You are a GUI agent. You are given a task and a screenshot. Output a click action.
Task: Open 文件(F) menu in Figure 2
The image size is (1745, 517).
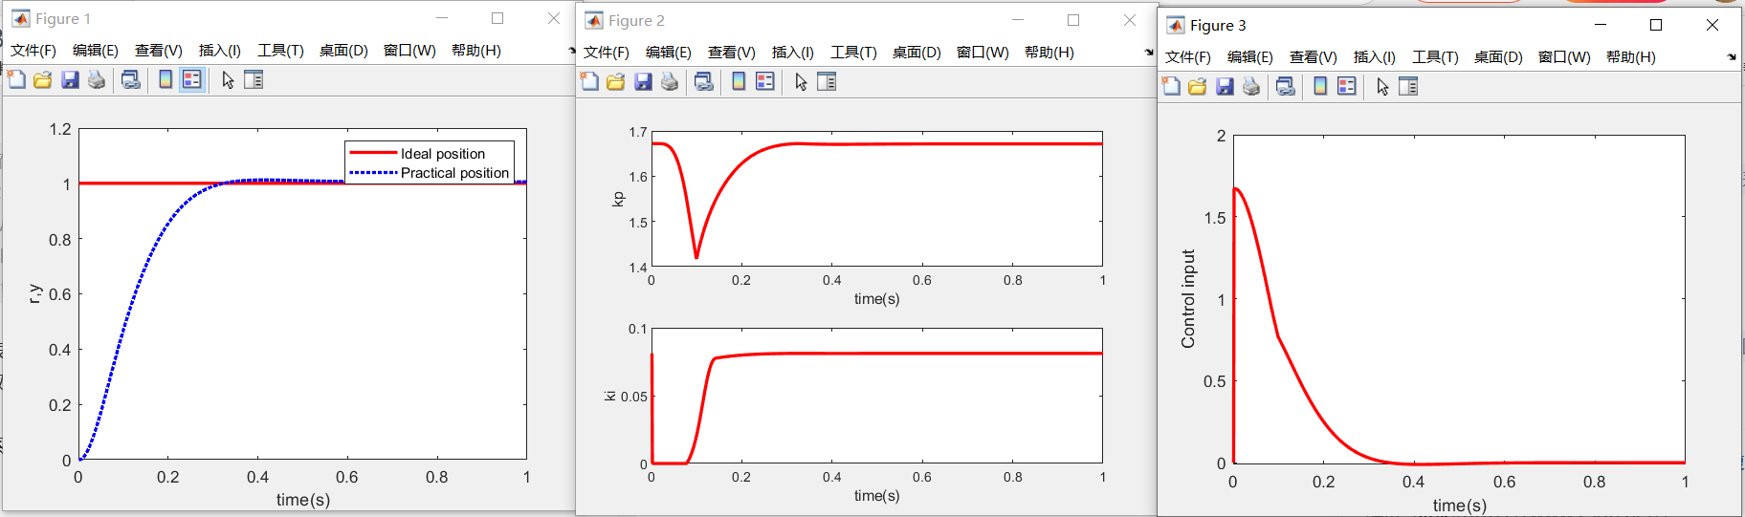point(607,53)
